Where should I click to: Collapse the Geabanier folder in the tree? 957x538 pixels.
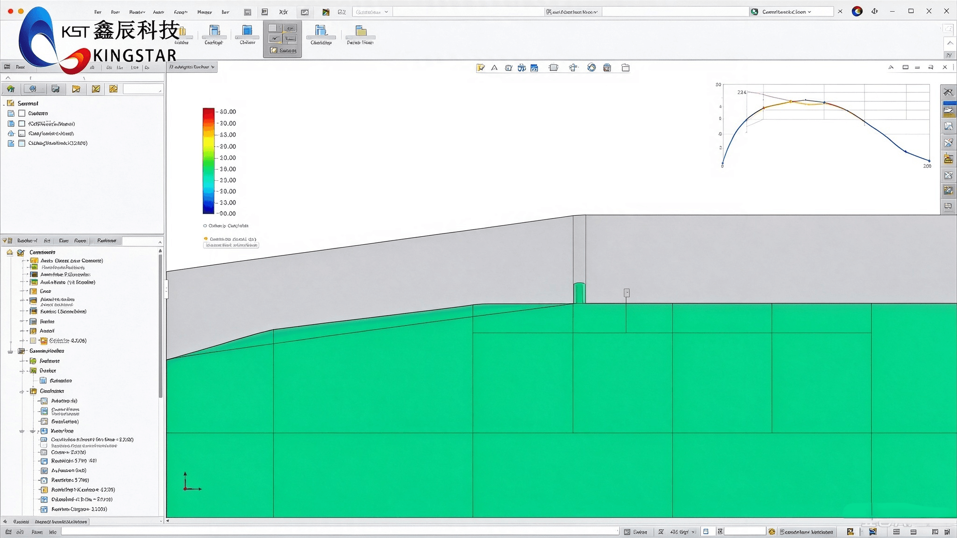(x=21, y=391)
